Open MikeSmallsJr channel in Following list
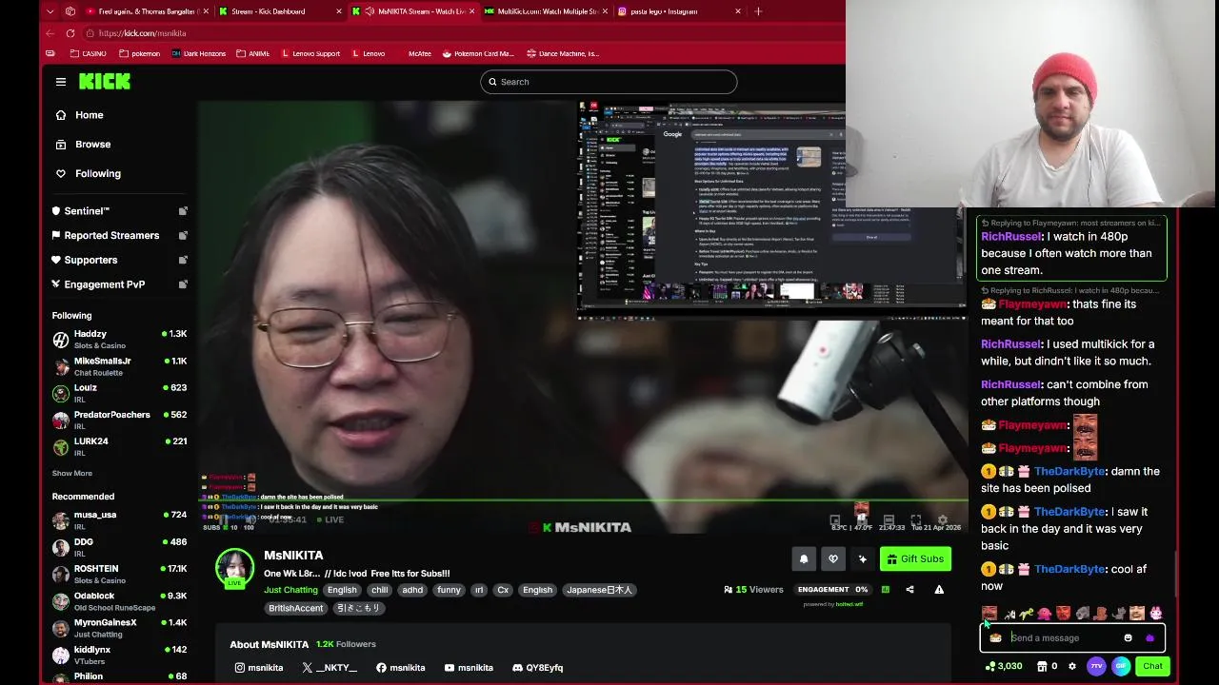The height and width of the screenshot is (685, 1219). (120, 366)
